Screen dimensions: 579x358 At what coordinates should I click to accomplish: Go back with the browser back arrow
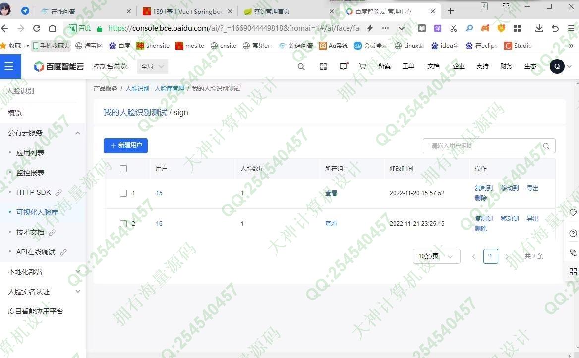[x=4, y=28]
